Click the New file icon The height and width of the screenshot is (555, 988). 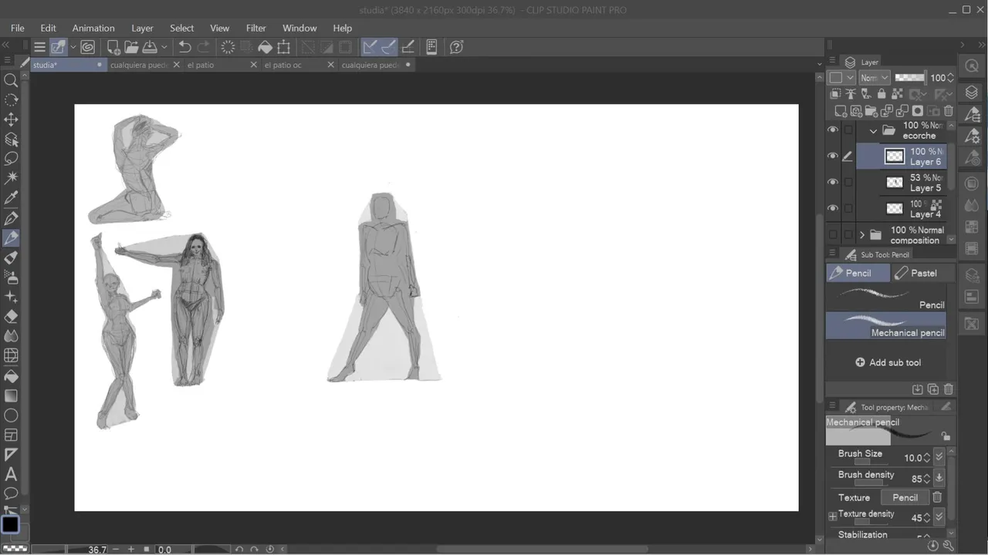pos(113,47)
